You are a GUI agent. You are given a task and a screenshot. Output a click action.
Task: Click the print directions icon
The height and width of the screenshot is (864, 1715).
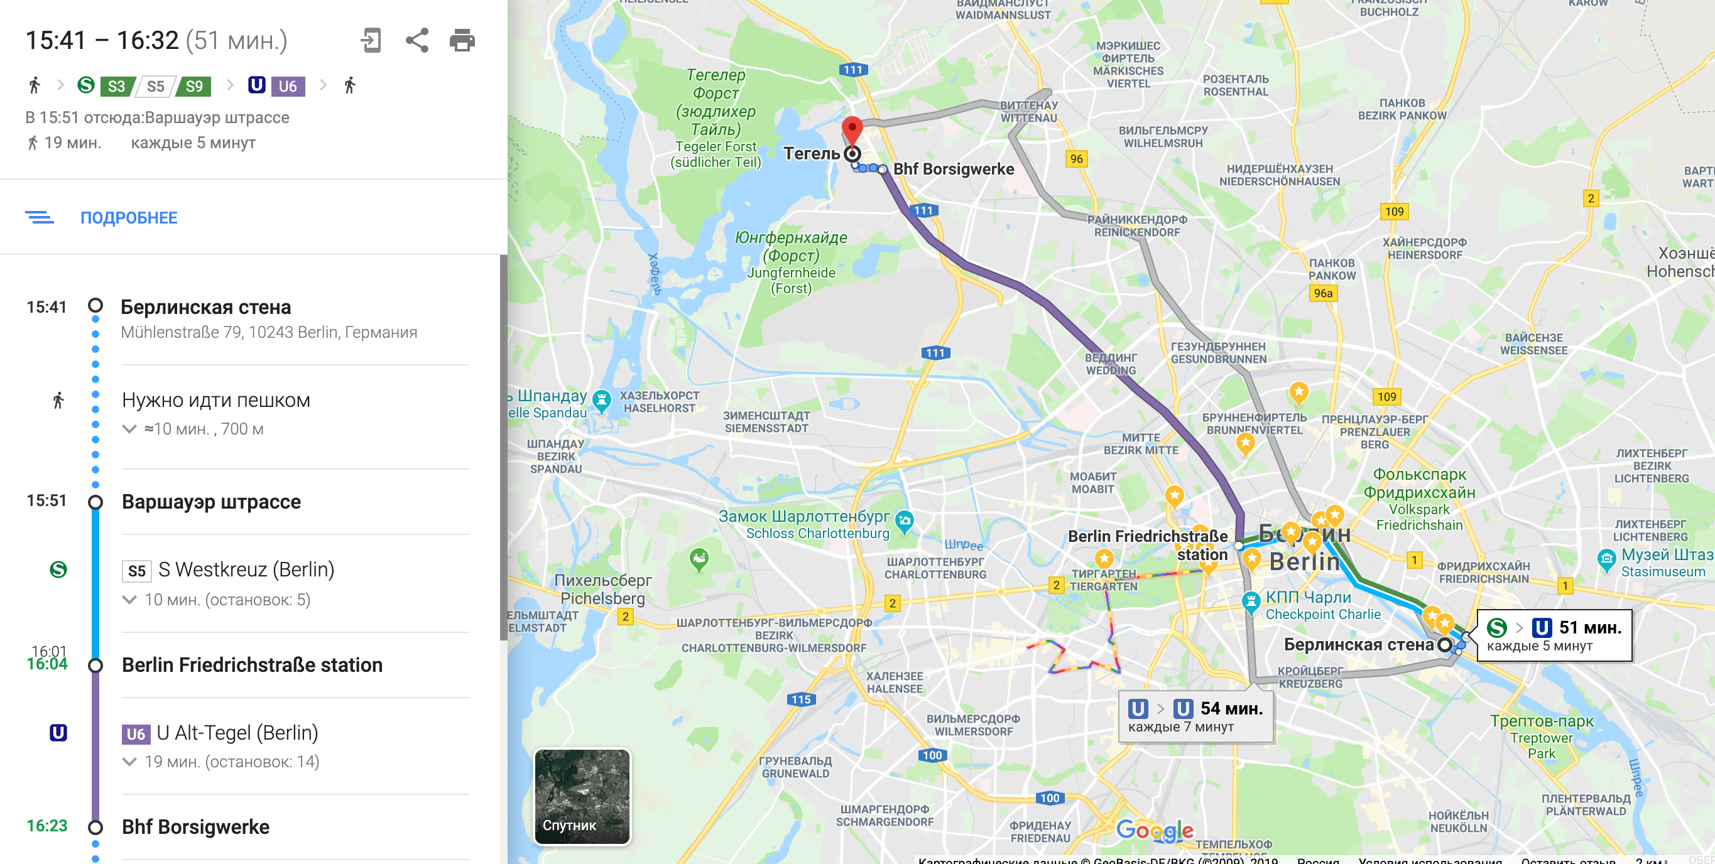462,41
